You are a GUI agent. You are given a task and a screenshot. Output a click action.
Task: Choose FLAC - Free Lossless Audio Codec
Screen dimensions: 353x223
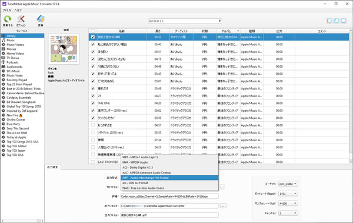[x=169, y=188]
